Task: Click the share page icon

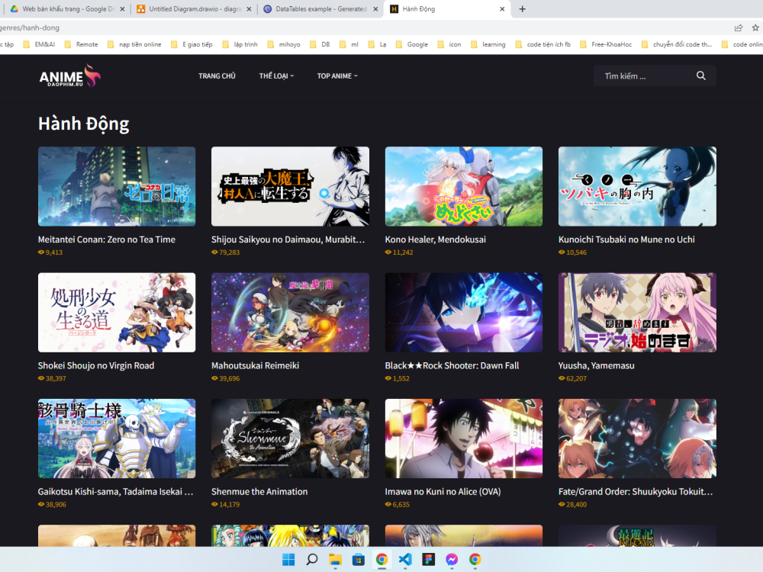Action: coord(738,27)
